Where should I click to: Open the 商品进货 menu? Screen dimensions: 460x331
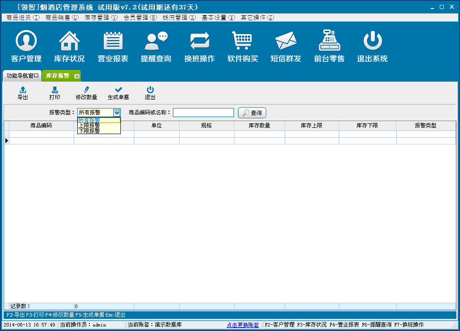[x=23, y=17]
